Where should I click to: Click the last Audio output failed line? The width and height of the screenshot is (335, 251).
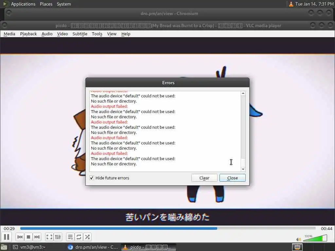click(109, 154)
